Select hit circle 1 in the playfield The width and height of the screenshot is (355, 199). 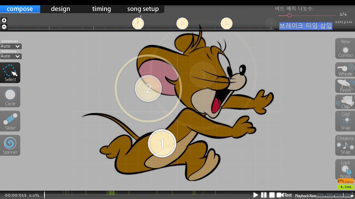point(162,143)
